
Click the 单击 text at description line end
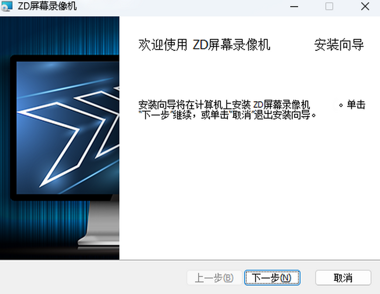356,105
